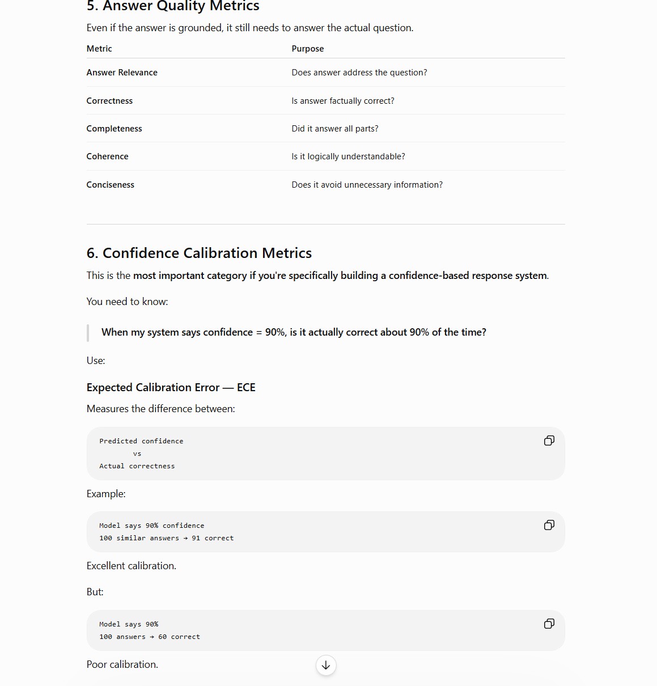Click the quoted 90% confidence question text

coord(294,332)
